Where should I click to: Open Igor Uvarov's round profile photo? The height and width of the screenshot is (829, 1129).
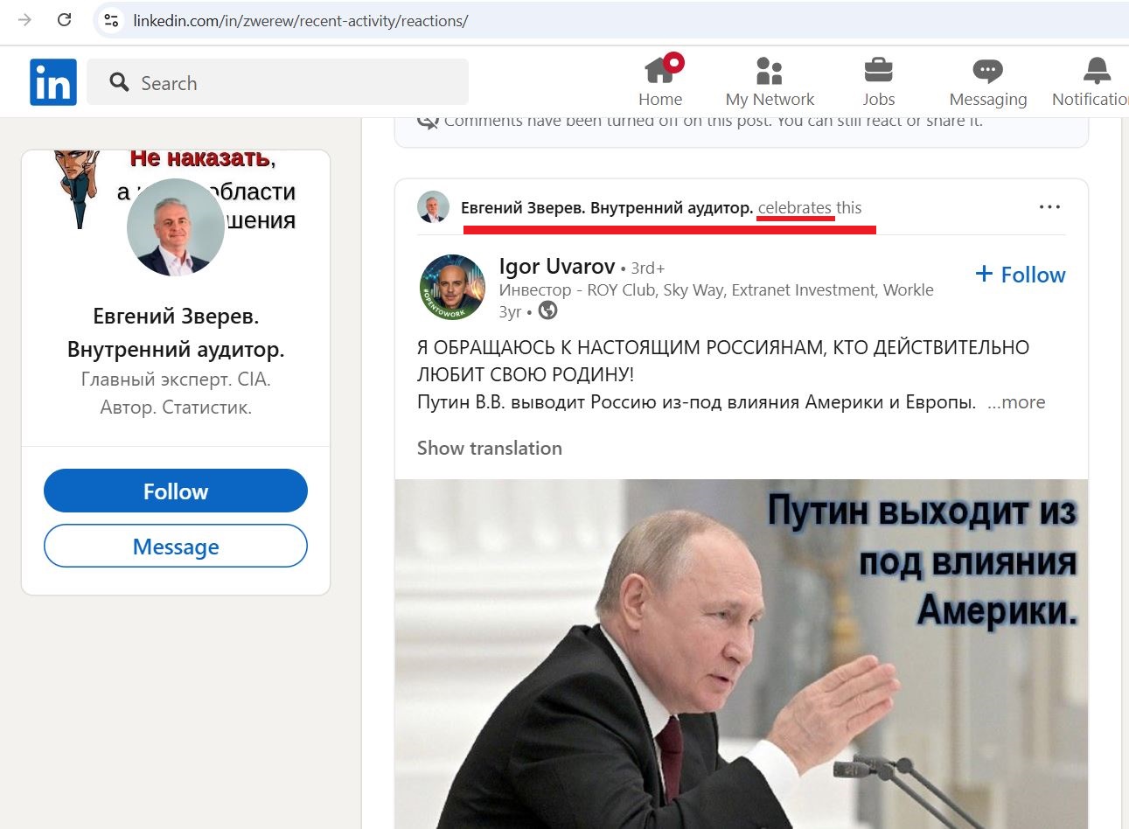point(452,288)
